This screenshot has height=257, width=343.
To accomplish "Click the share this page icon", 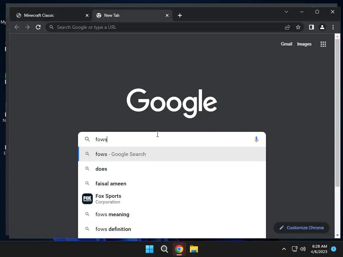I will 287,27.
